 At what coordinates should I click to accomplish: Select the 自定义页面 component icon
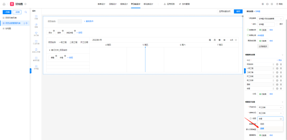coord(36,49)
